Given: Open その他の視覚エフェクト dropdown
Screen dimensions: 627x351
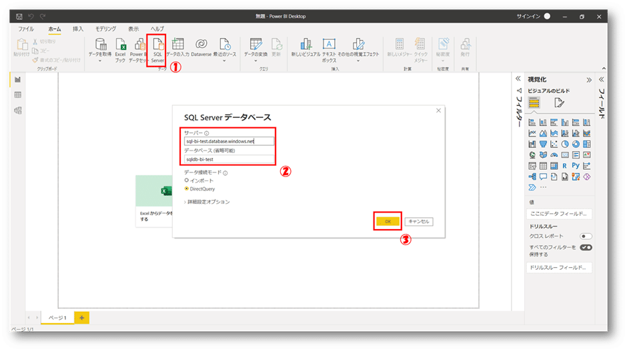Looking at the screenshot, I should pos(358,61).
